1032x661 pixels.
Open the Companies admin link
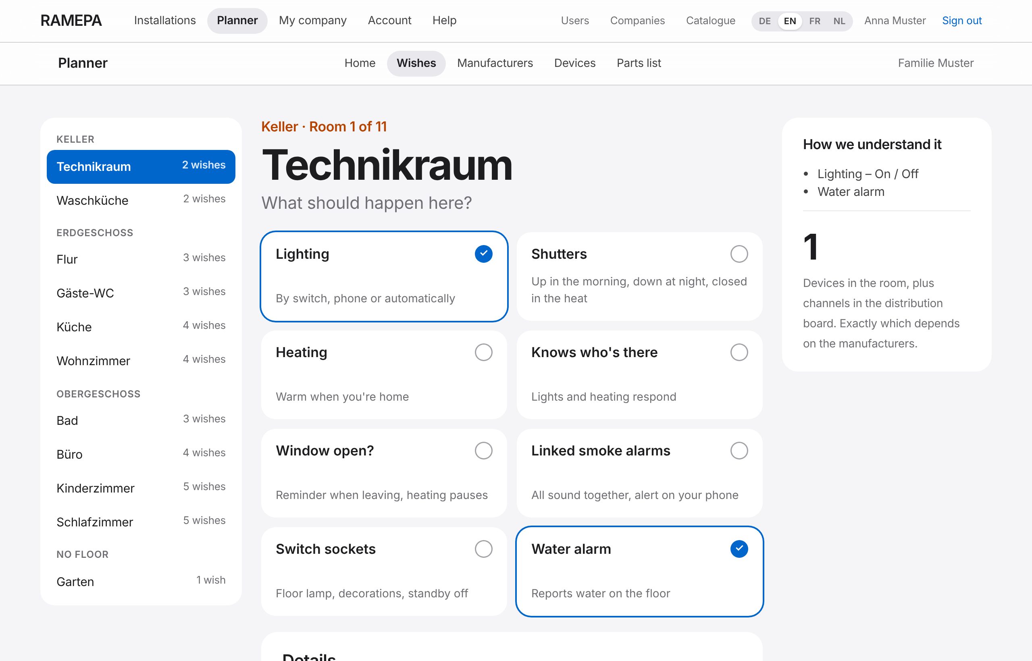tap(637, 21)
